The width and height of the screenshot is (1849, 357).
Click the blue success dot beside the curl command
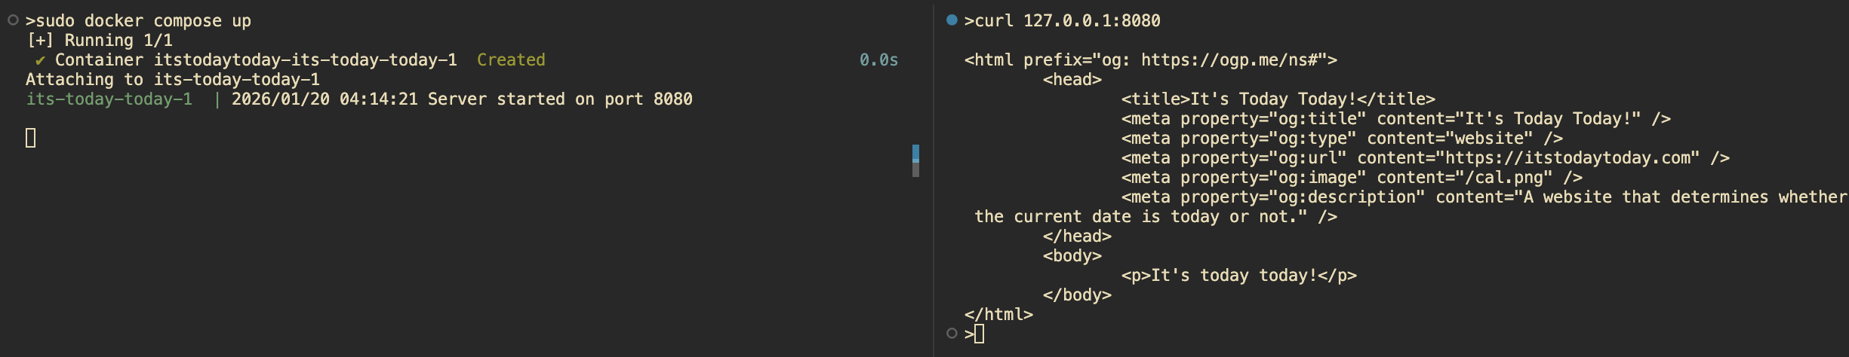(x=952, y=20)
